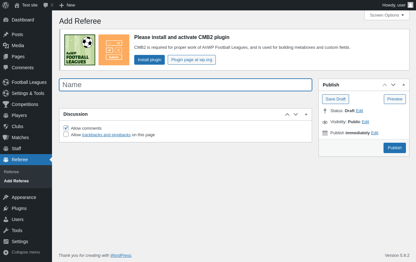Enable trackbacks and pingbacks checkbox
416x262 pixels.
(66, 134)
